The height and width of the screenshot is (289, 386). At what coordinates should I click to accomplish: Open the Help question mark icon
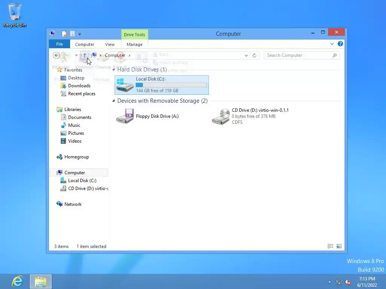coord(340,44)
